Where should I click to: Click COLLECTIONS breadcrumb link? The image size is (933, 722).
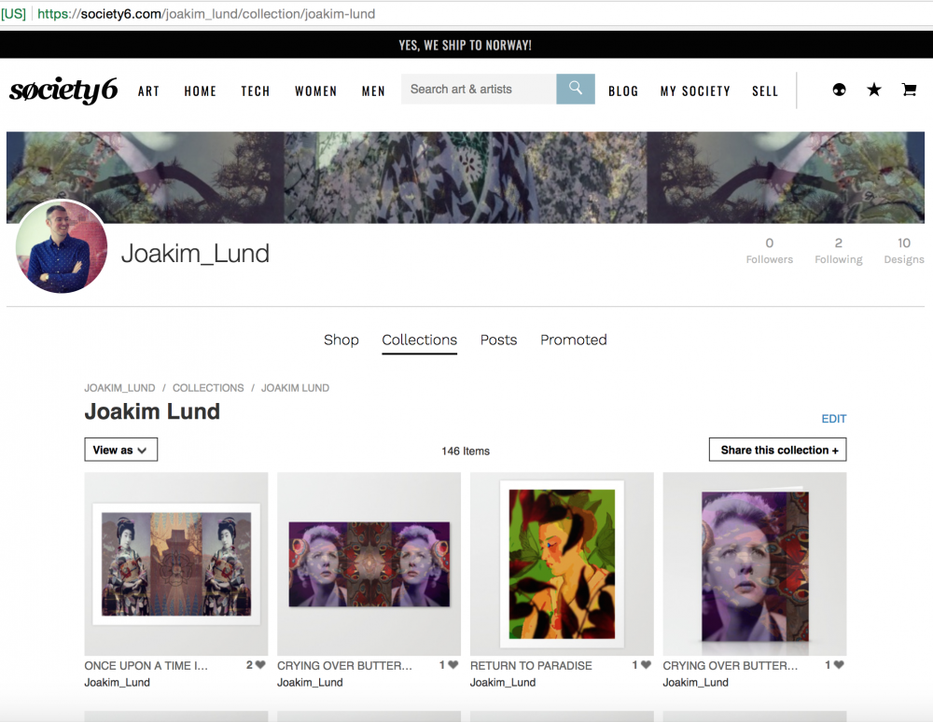click(x=208, y=388)
